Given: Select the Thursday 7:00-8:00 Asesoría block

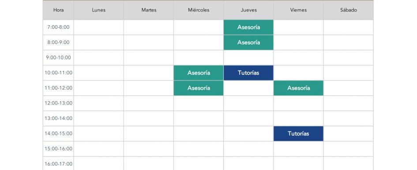Looking at the screenshot, I should pyautogui.click(x=248, y=27).
